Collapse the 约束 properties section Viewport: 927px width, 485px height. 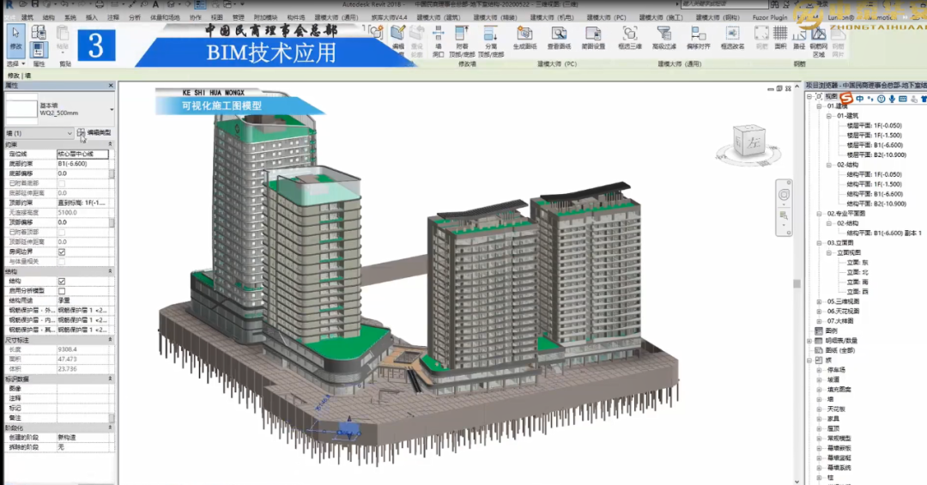112,144
